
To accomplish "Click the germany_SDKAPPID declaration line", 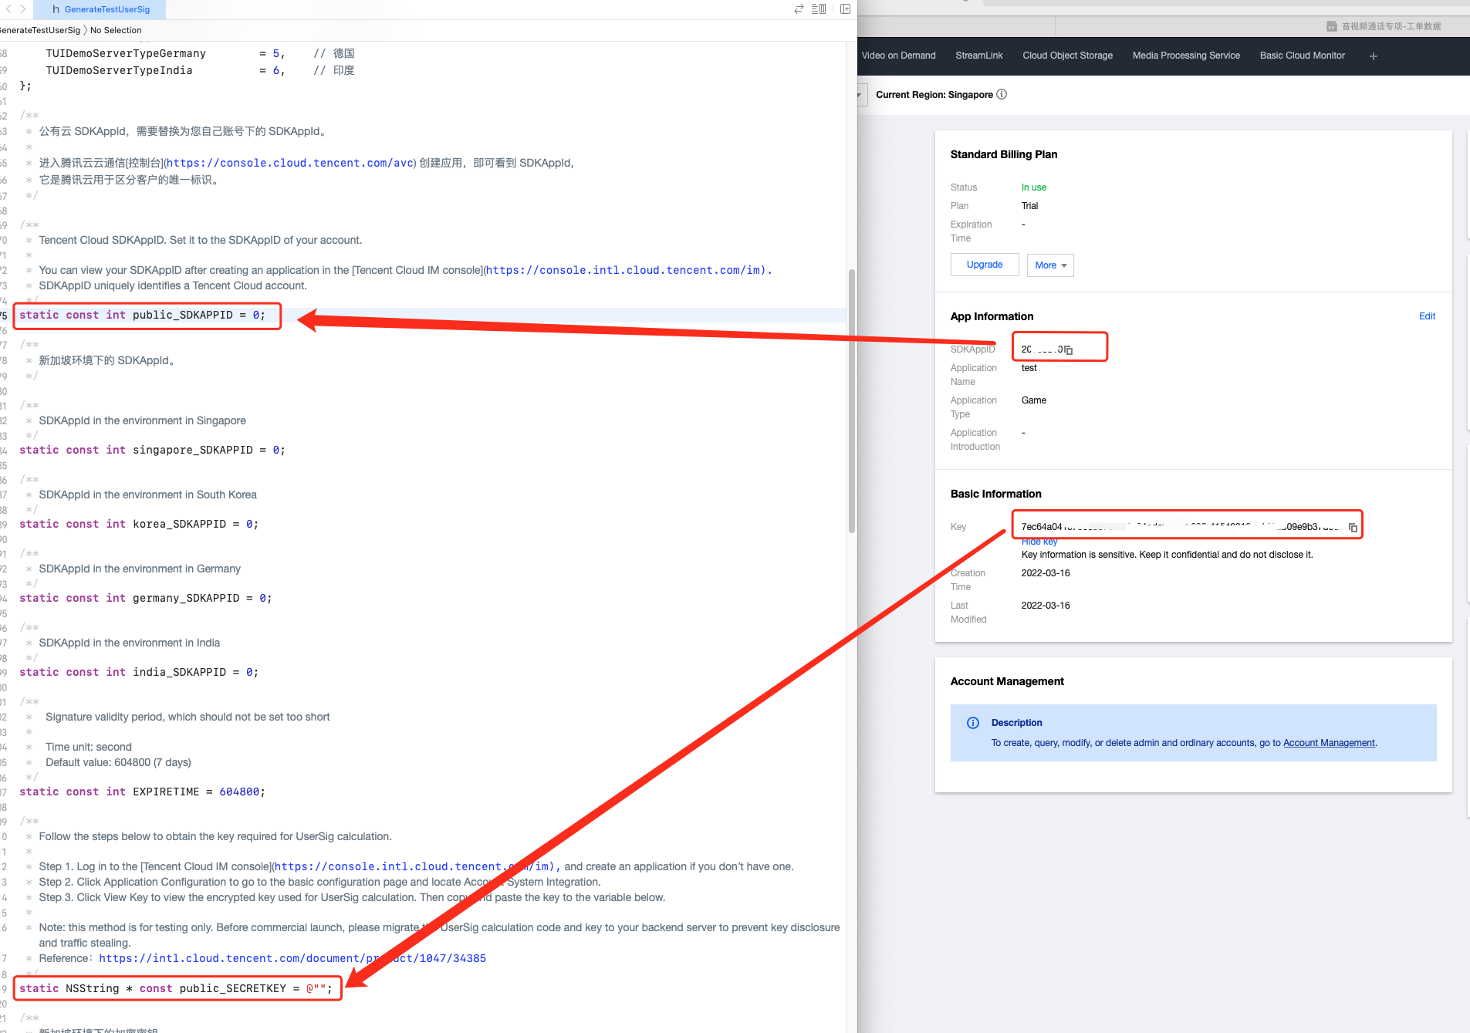I will click(146, 598).
